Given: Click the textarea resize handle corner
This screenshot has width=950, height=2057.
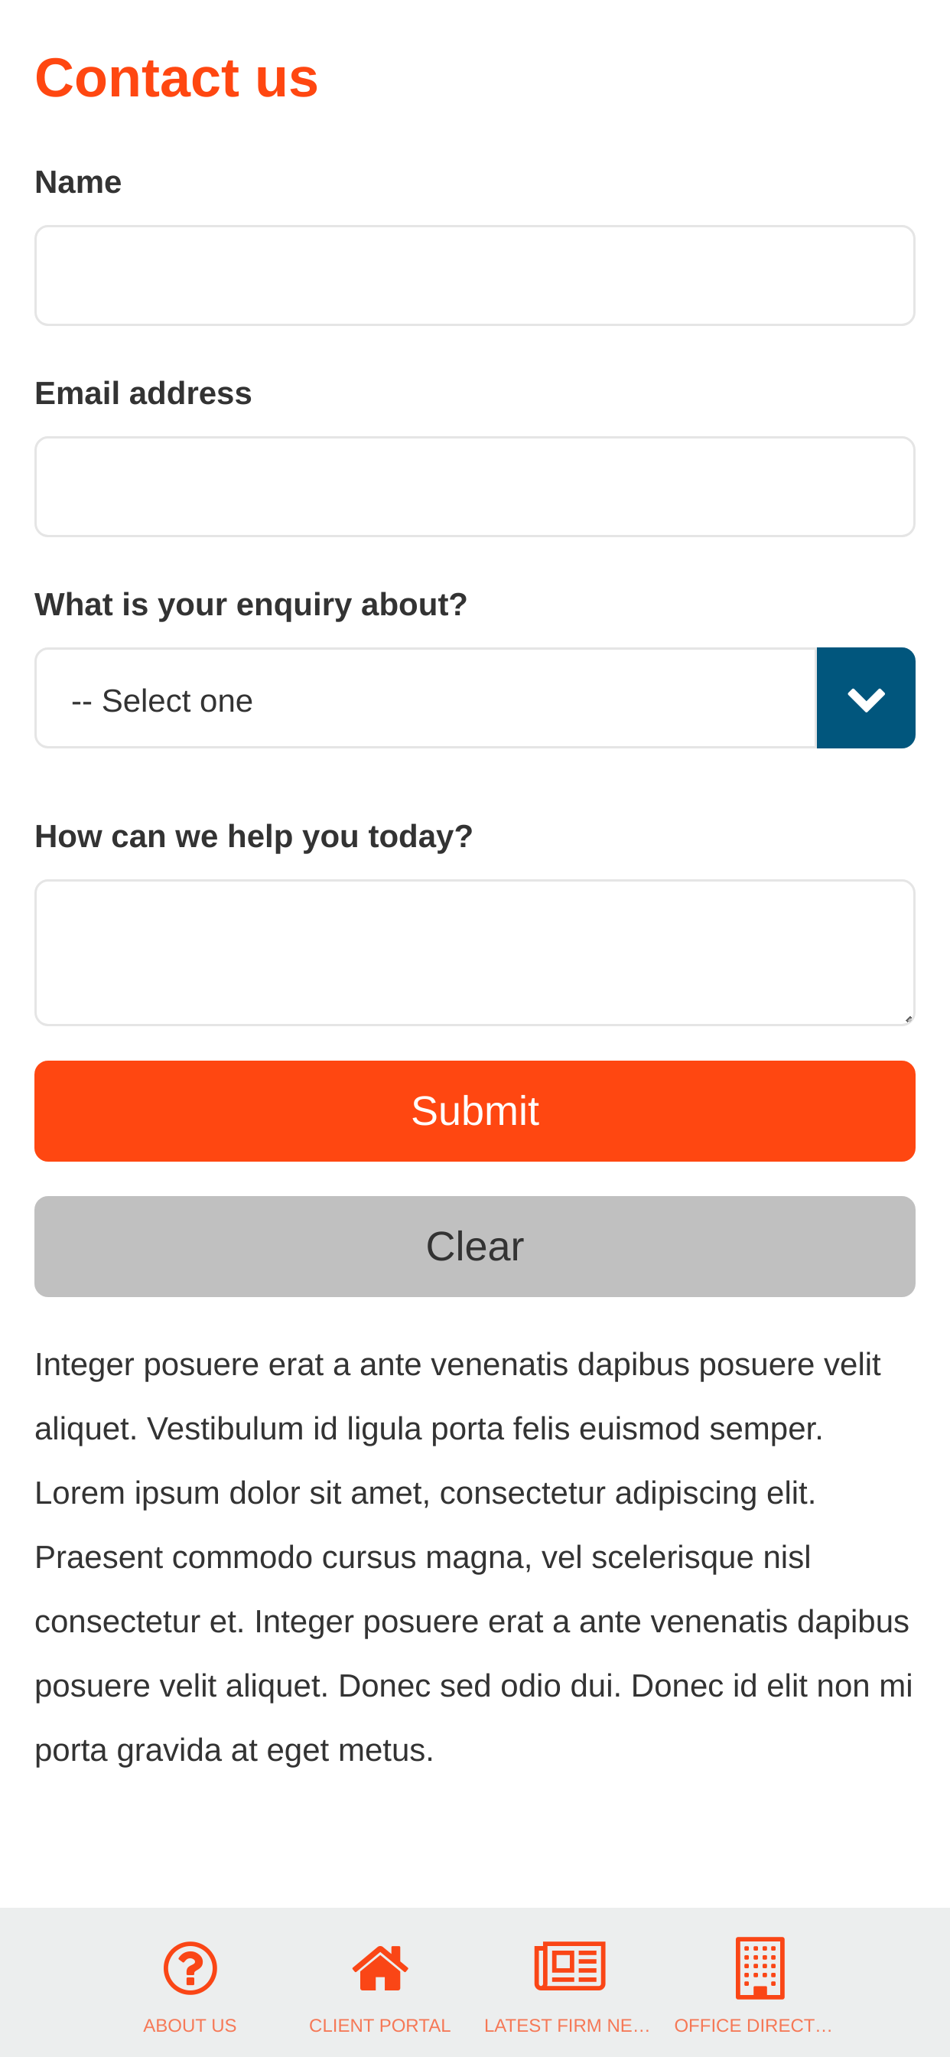Looking at the screenshot, I should click(909, 1019).
